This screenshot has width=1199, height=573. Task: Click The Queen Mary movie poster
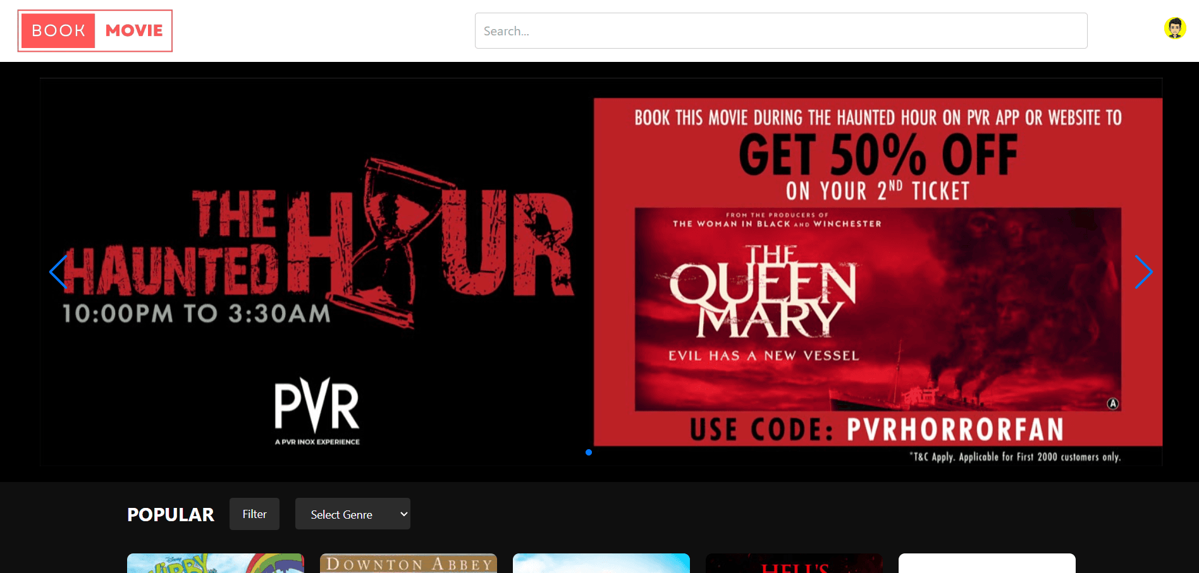pos(878,309)
